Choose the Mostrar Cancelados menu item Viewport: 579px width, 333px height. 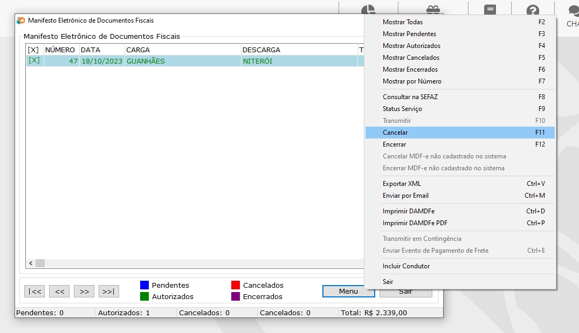[x=460, y=58]
